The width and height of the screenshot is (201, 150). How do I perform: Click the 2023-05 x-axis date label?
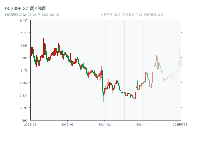(x=67, y=124)
